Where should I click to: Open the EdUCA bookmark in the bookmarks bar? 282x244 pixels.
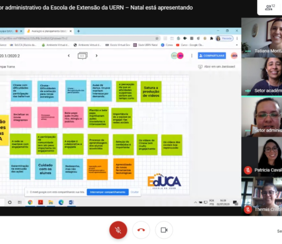[23, 45]
